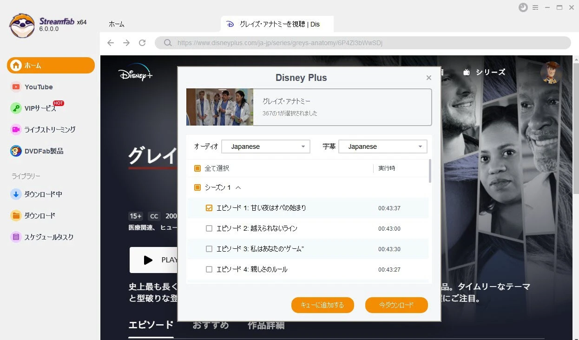Select the エピソード page tab
This screenshot has width=579, height=340.
point(151,325)
